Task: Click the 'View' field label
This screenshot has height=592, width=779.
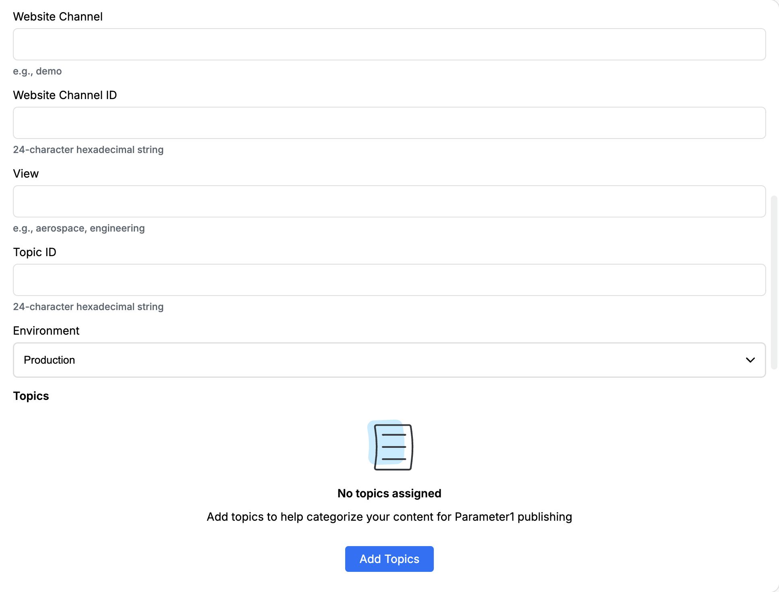Action: pyautogui.click(x=26, y=174)
